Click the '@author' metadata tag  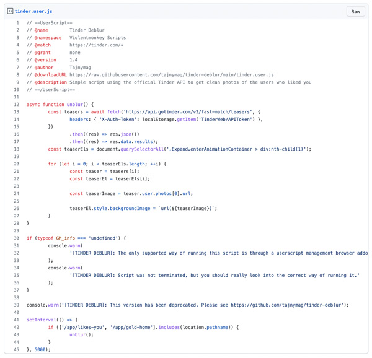(x=44, y=68)
